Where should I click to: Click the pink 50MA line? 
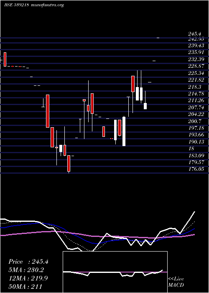tap(97, 236)
